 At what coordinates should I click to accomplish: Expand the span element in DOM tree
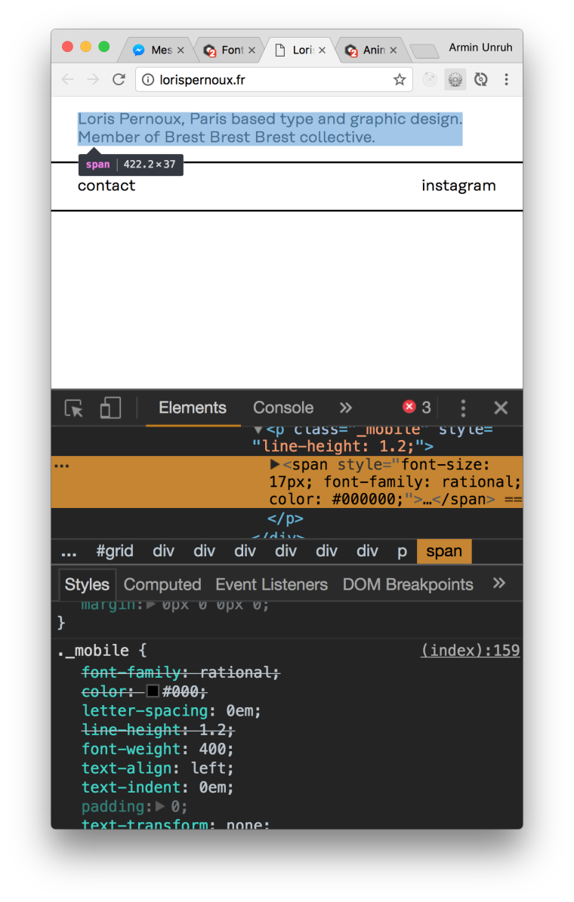pos(275,464)
